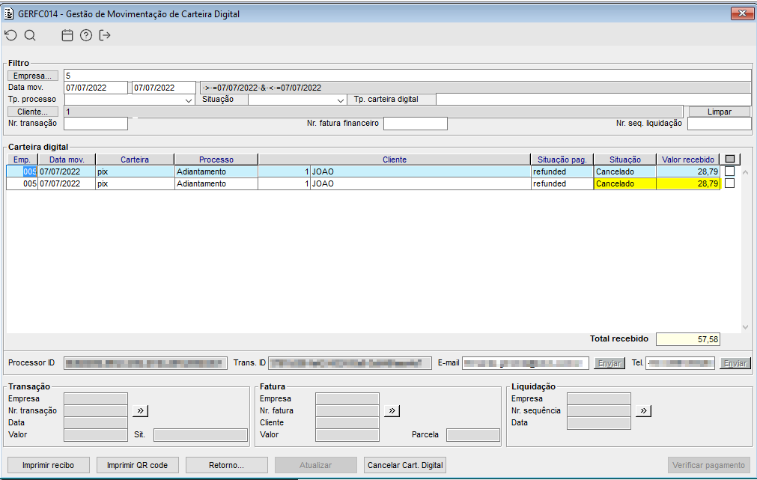Sort by Valor recebido column header
This screenshot has width=757, height=480.
pos(688,160)
